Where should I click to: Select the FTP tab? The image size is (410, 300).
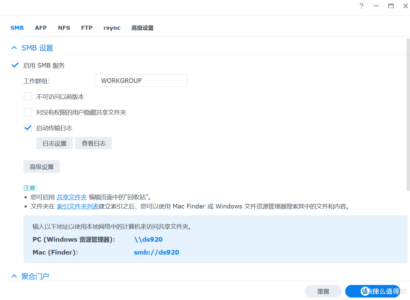(x=87, y=27)
